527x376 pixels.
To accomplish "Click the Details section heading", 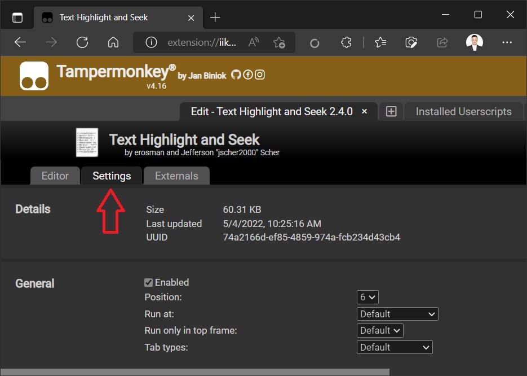I will coord(33,209).
